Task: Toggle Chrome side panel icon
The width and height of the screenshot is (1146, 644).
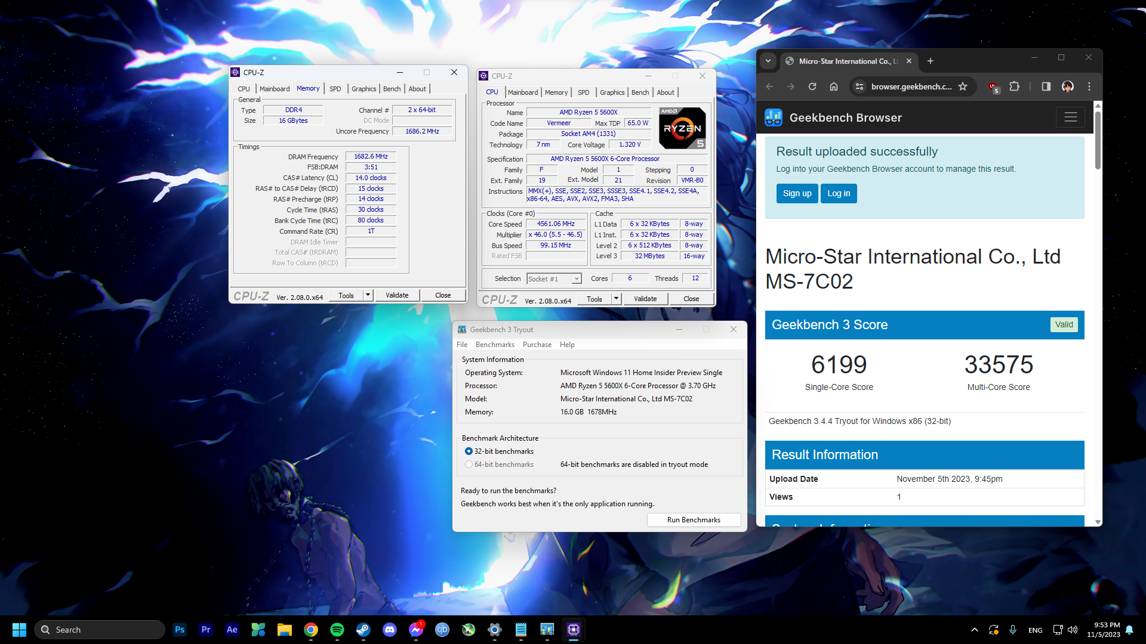Action: coord(1046,86)
